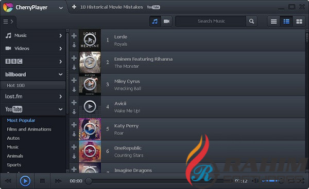The image size is (309, 189).
Task: Click the CherryPlayer logo icon
Action: 8,7
